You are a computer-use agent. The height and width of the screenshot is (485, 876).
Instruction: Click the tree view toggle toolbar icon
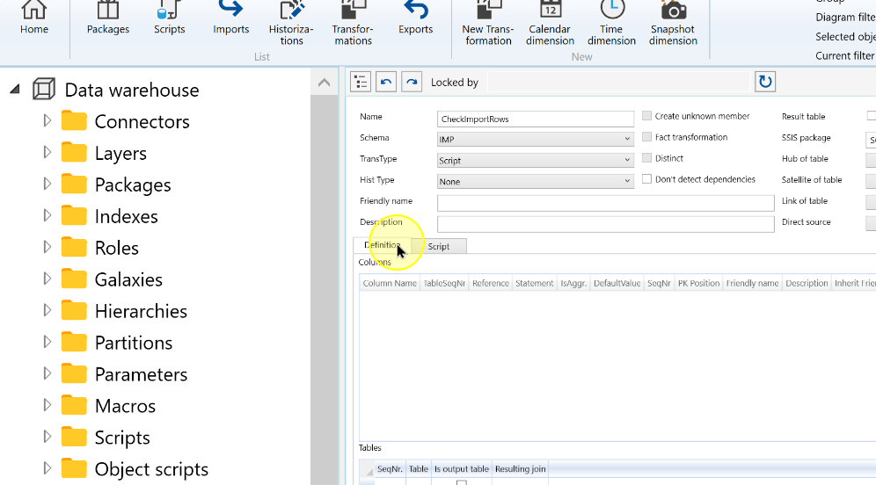coord(361,82)
